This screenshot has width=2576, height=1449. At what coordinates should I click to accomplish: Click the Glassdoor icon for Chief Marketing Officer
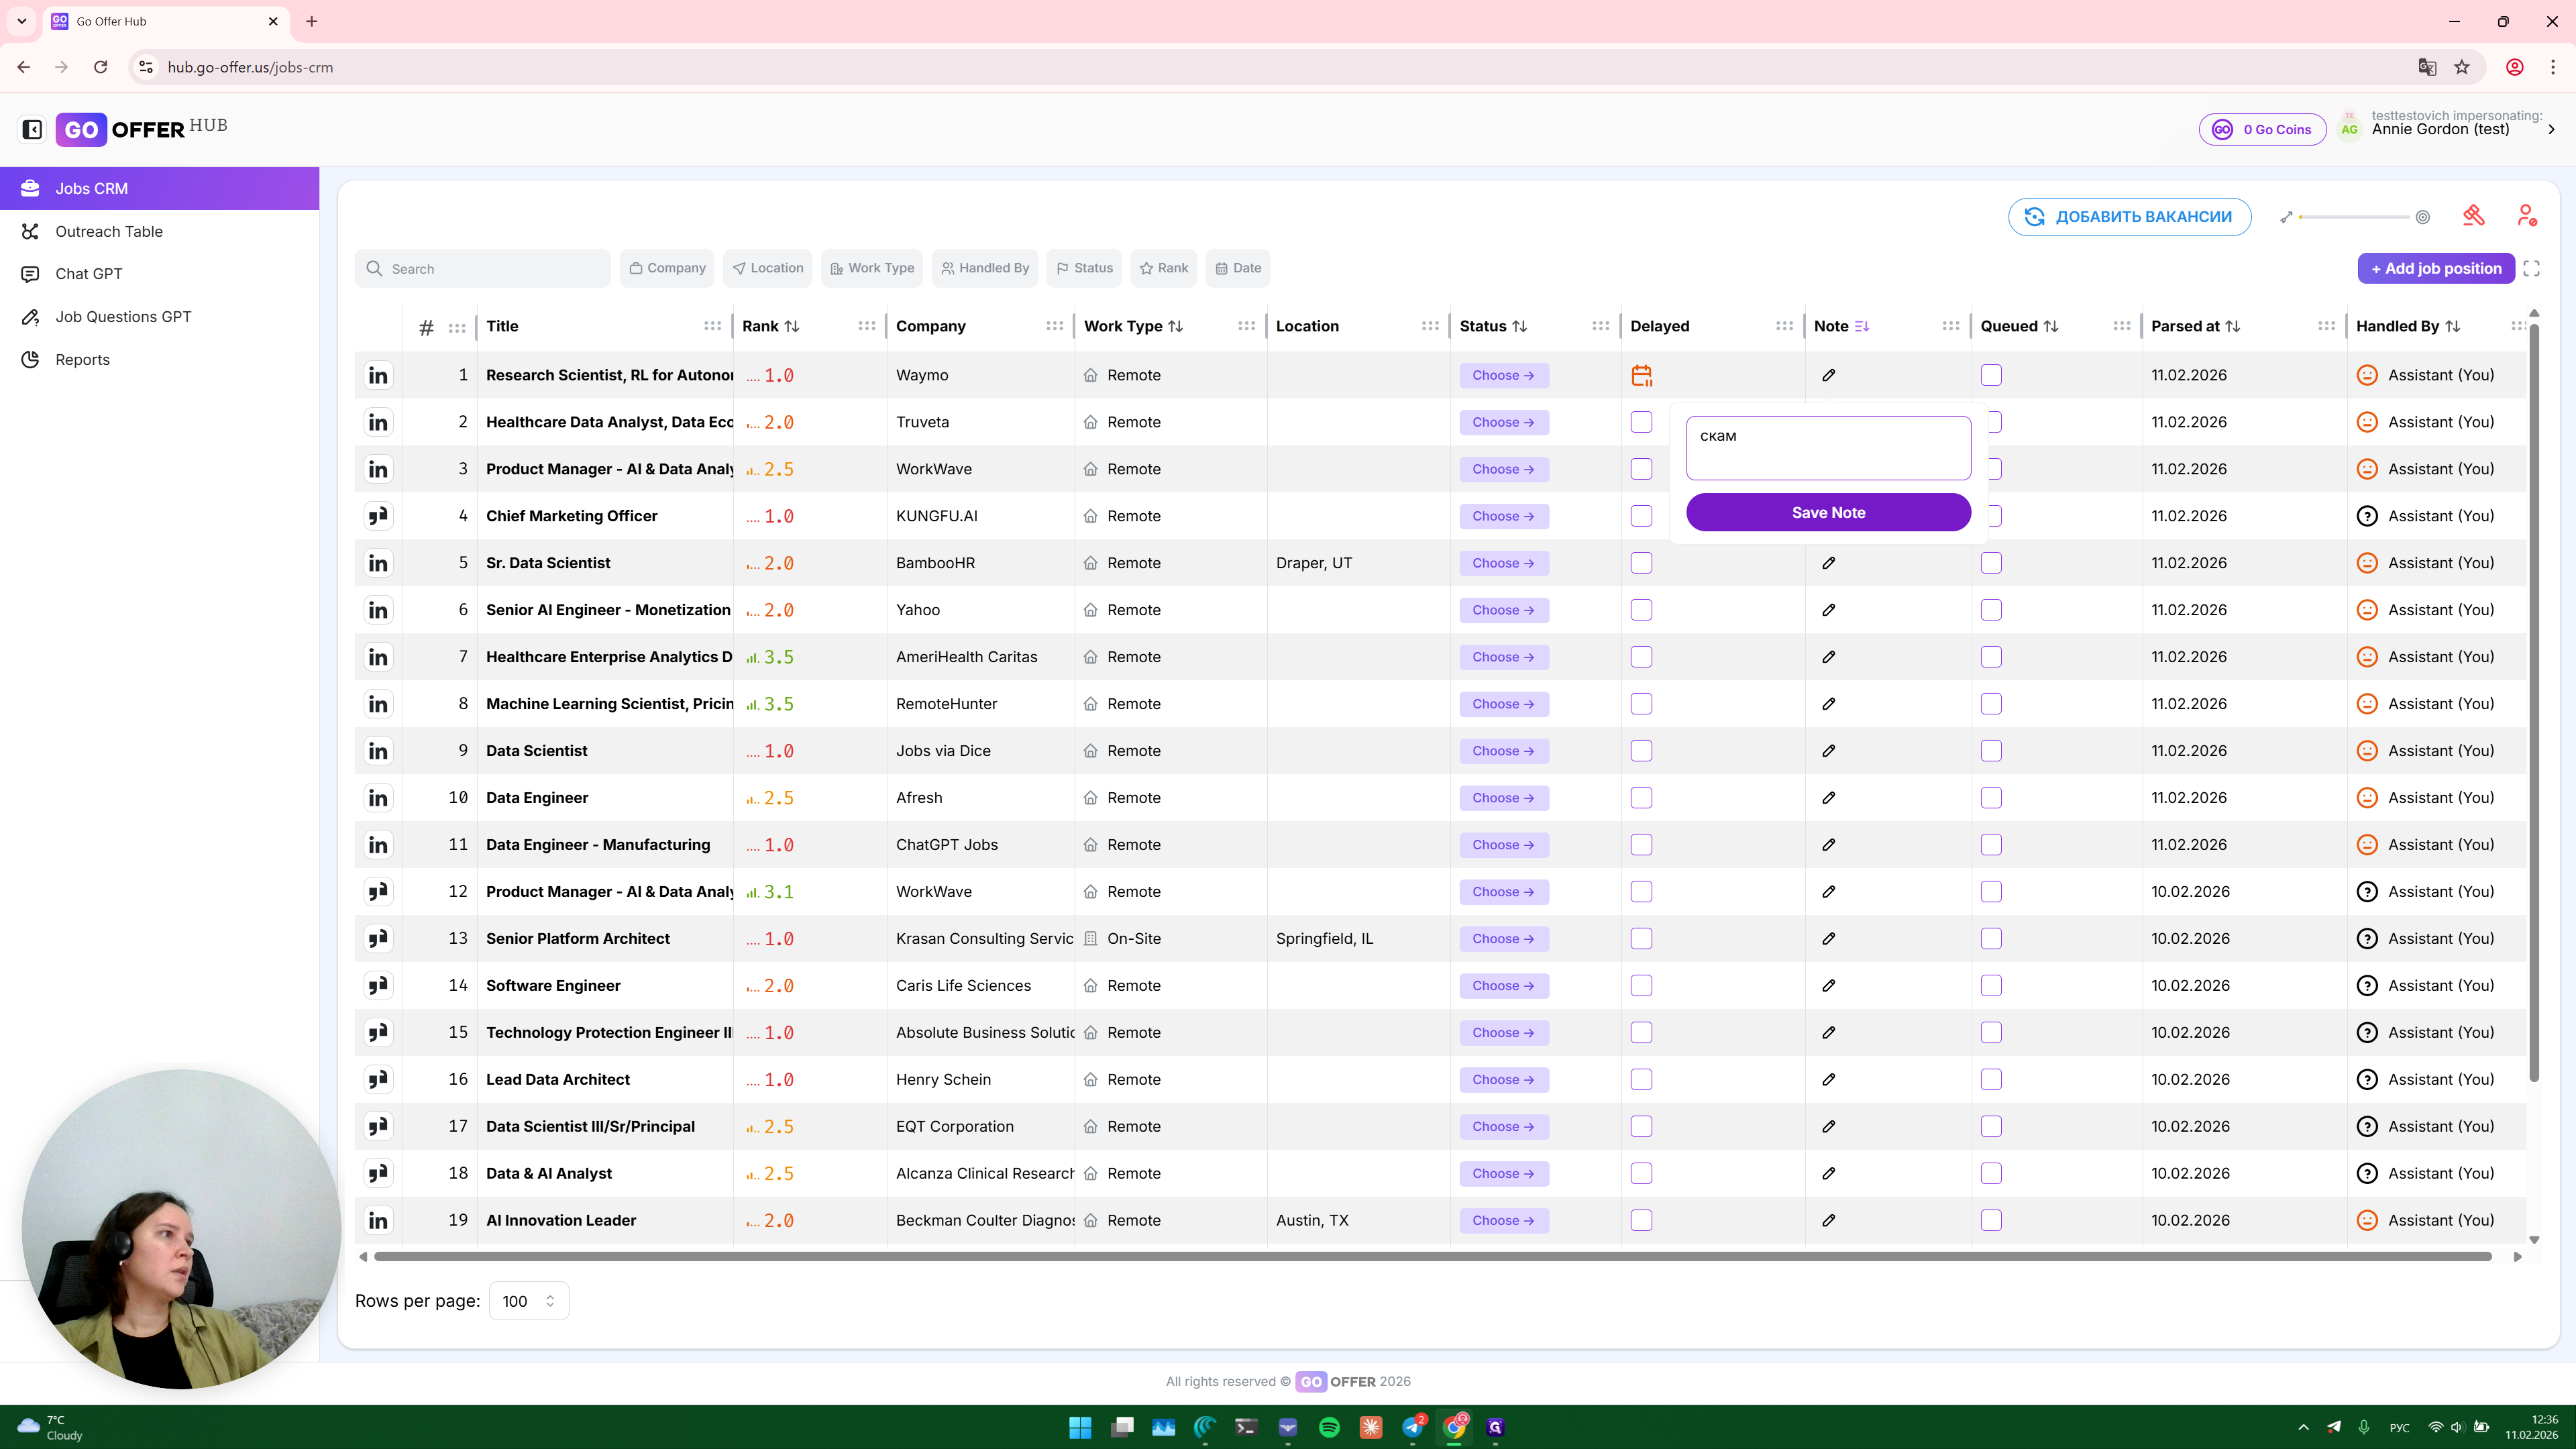click(378, 516)
